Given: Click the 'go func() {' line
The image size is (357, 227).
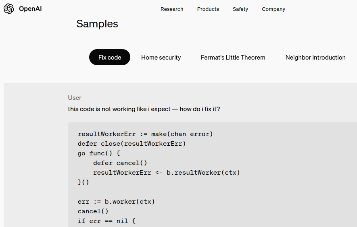Looking at the screenshot, I should [x=99, y=153].
